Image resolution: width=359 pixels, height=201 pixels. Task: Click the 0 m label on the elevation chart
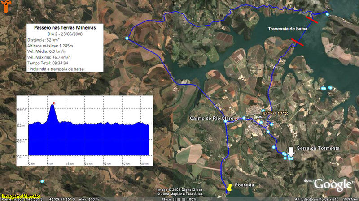(19, 157)
